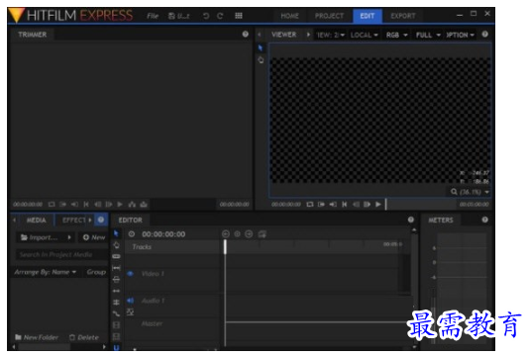
Task: Toggle the link icon under Audio 1
Action: 130,311
